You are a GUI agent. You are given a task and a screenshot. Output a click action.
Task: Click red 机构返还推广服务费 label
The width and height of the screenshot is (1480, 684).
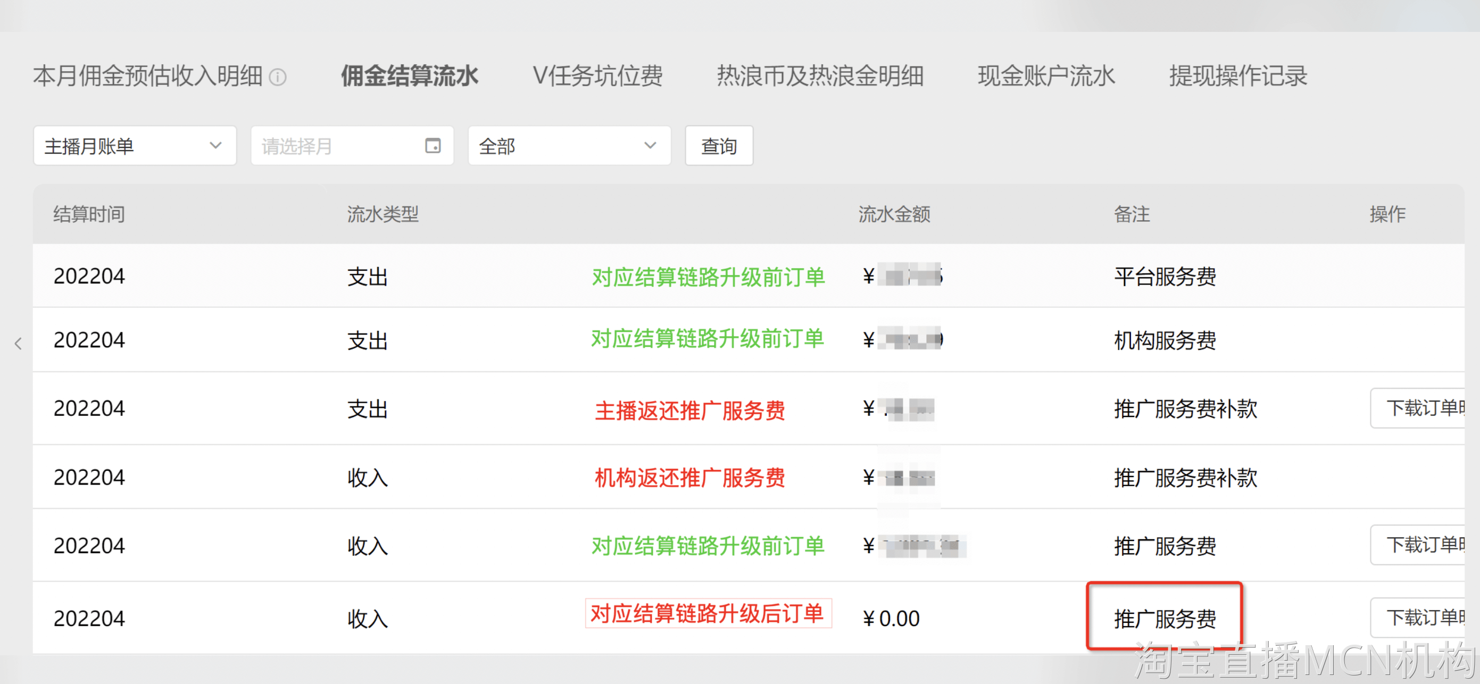point(690,477)
